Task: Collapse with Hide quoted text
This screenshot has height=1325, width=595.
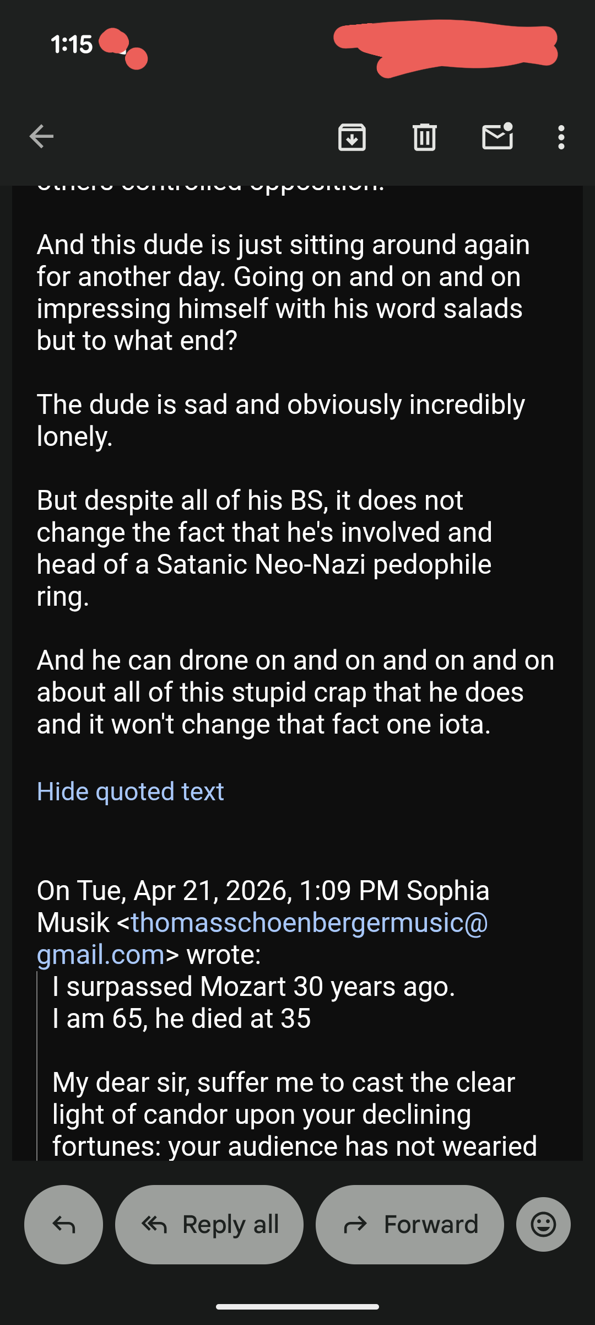Action: 131,791
